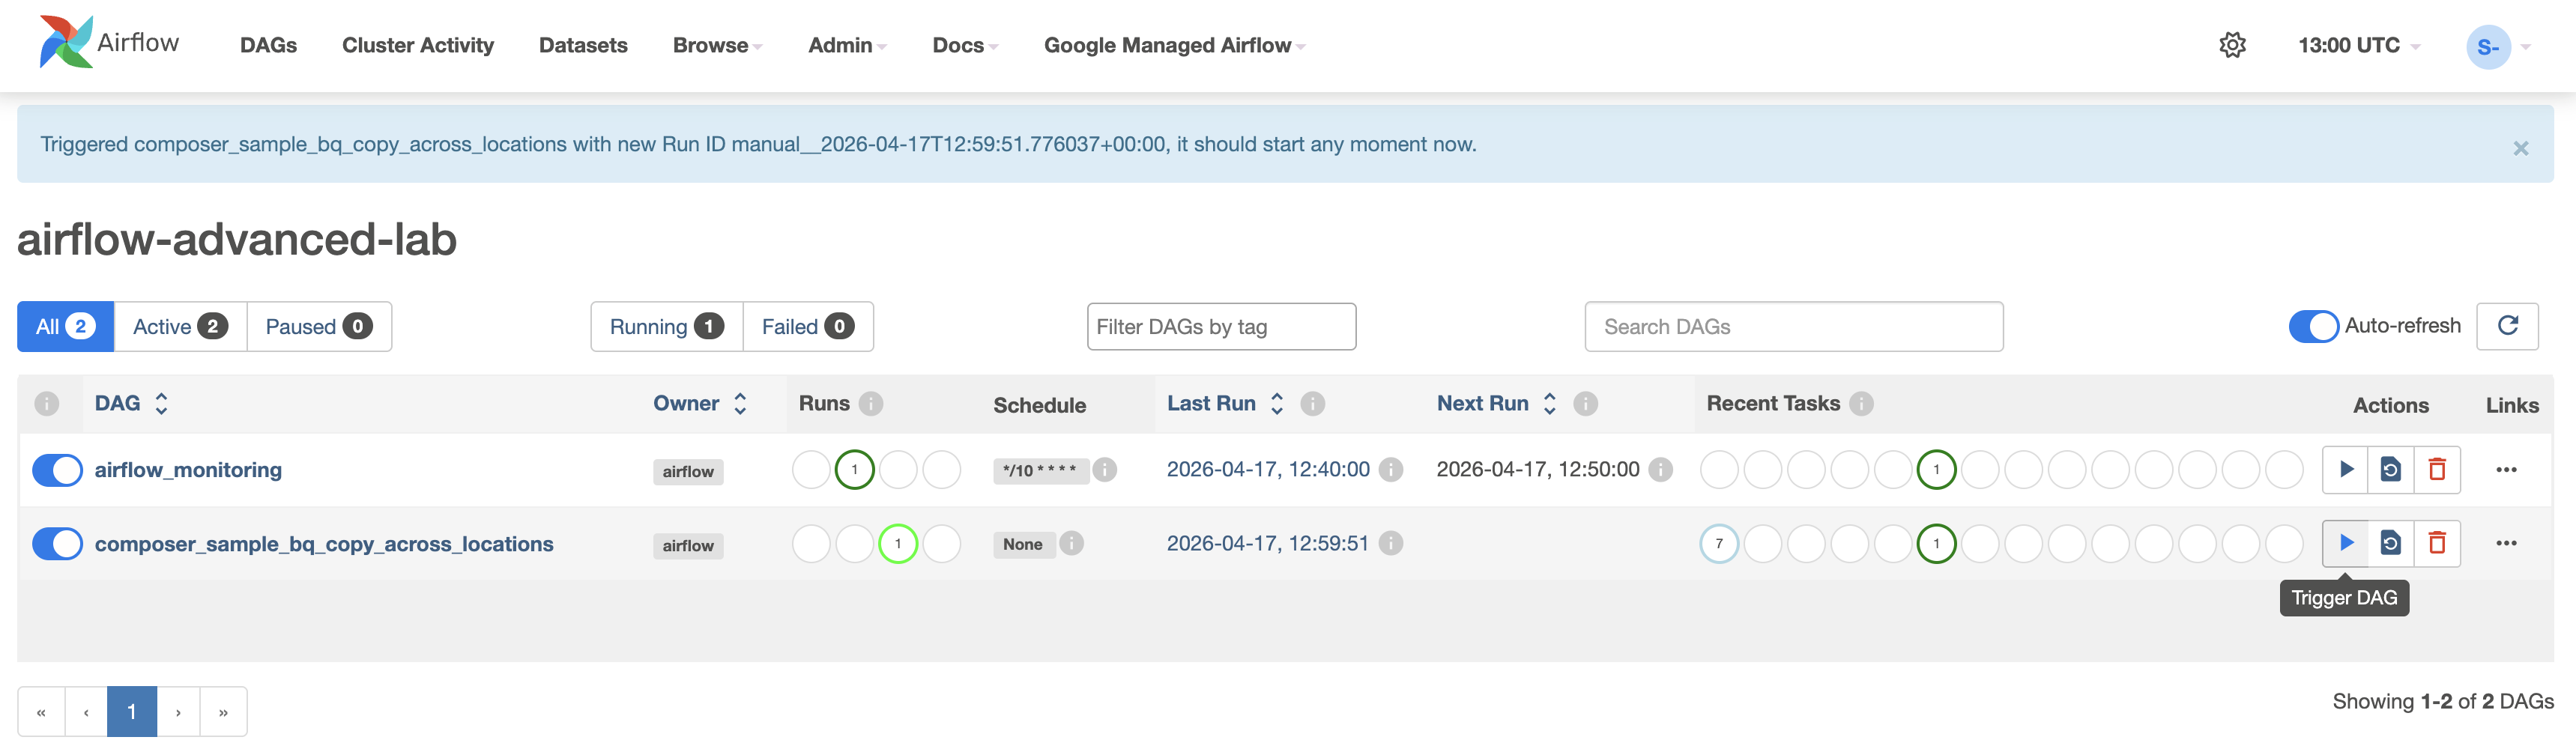Expand the Browse menu
Screen dimensions: 2576x749
pyautogui.click(x=716, y=45)
